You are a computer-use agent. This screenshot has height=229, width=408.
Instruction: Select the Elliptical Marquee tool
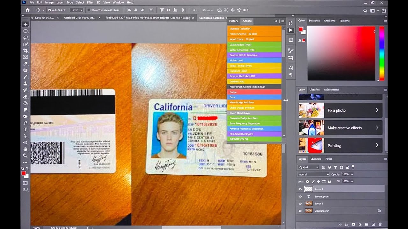25,31
